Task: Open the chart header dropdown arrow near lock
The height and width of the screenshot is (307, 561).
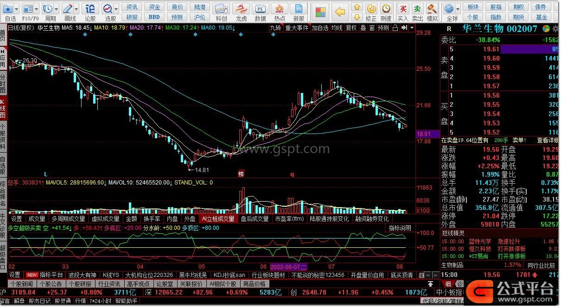Action: tap(411, 28)
